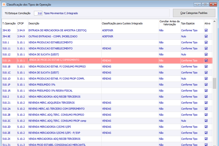Select REVENDA MERCADORIA C/ICMS S/IPI row

[x=50, y=127]
